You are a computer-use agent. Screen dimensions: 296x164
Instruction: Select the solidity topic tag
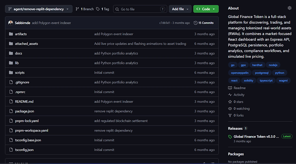click(248, 81)
